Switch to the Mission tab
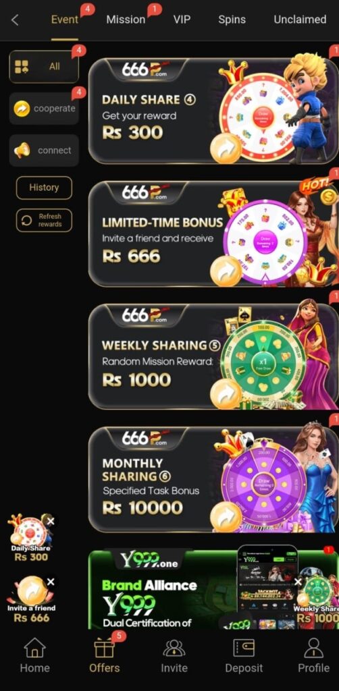The image size is (339, 691). tap(126, 20)
